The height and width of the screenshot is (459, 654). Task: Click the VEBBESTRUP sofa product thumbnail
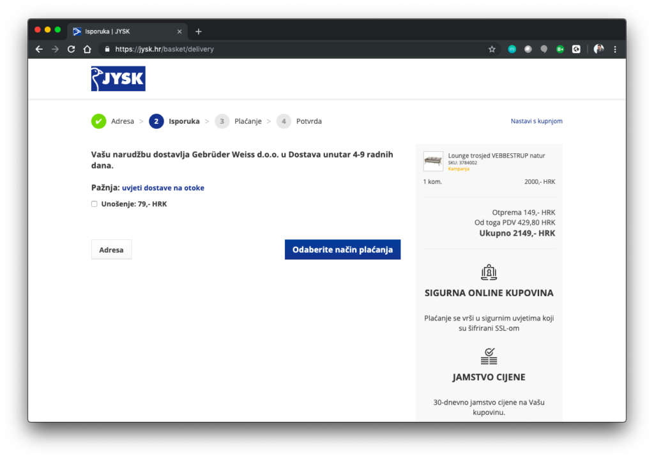(x=433, y=161)
